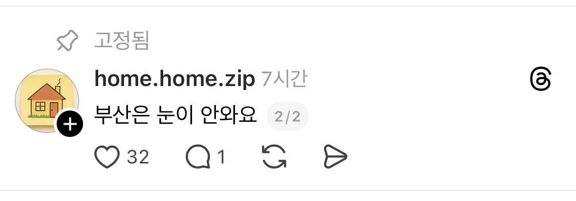This screenshot has height=201, width=576.
Task: Repost using the circular arrows icon
Action: tap(274, 156)
